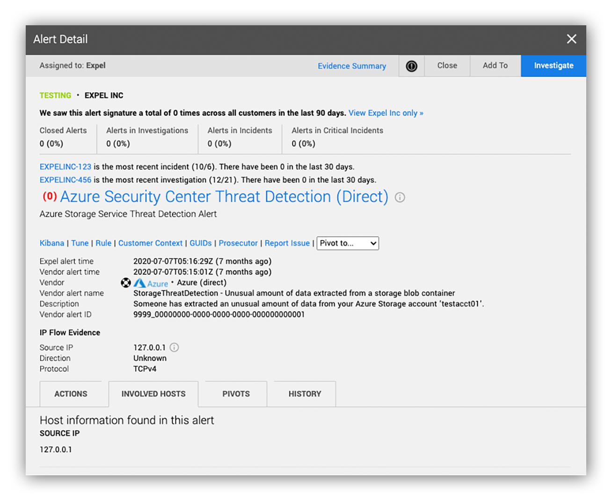Expand the Pivot to... dropdown
Image resolution: width=612 pixels, height=501 pixels.
click(x=348, y=243)
